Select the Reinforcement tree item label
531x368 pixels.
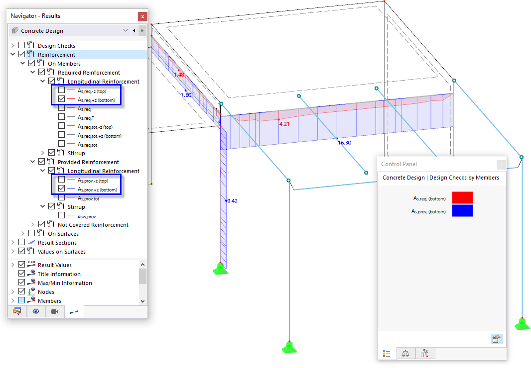(57, 55)
